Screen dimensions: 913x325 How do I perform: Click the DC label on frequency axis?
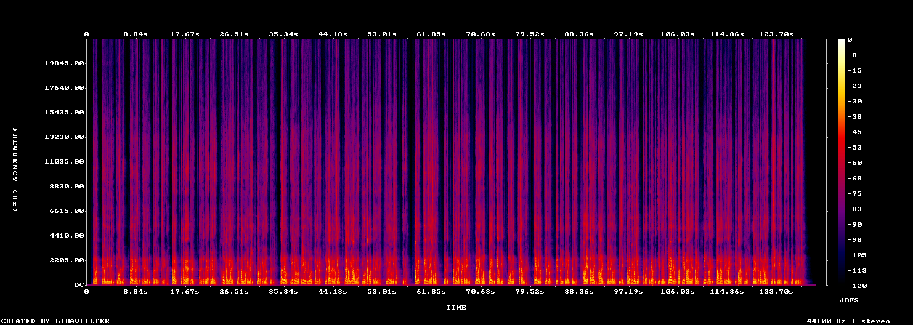click(x=79, y=285)
